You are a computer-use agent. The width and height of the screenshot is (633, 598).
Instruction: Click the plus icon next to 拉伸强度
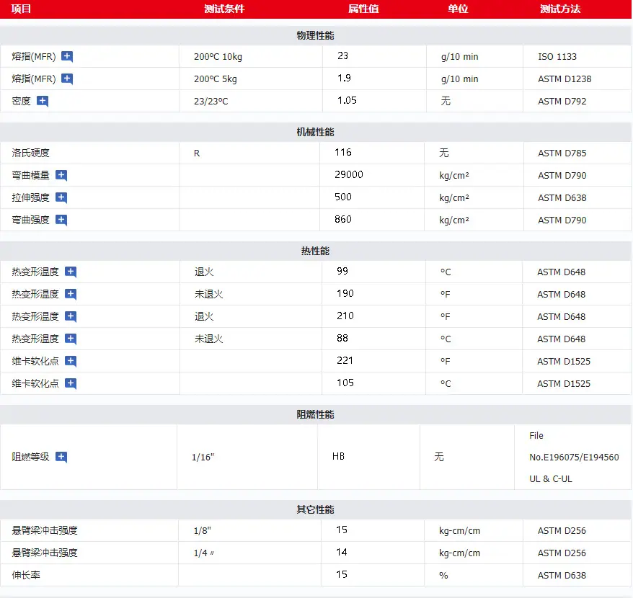tap(61, 197)
